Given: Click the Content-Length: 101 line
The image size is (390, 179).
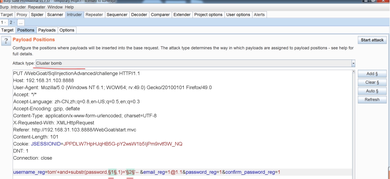Looking at the screenshot, I should tap(35, 137).
